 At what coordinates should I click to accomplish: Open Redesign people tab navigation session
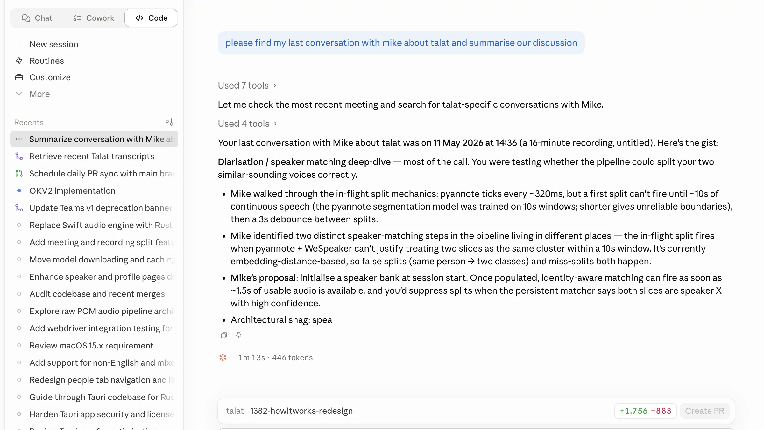(x=94, y=380)
